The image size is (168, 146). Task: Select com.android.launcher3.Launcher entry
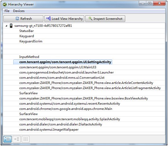point(66,72)
